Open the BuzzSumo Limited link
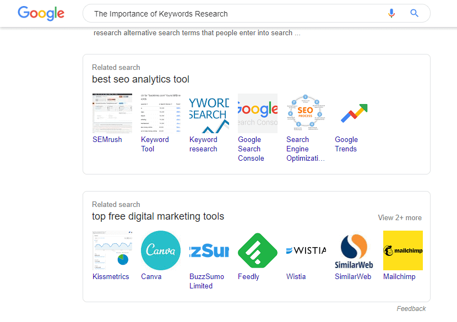Screen dimensions: 457x322 (x=206, y=281)
